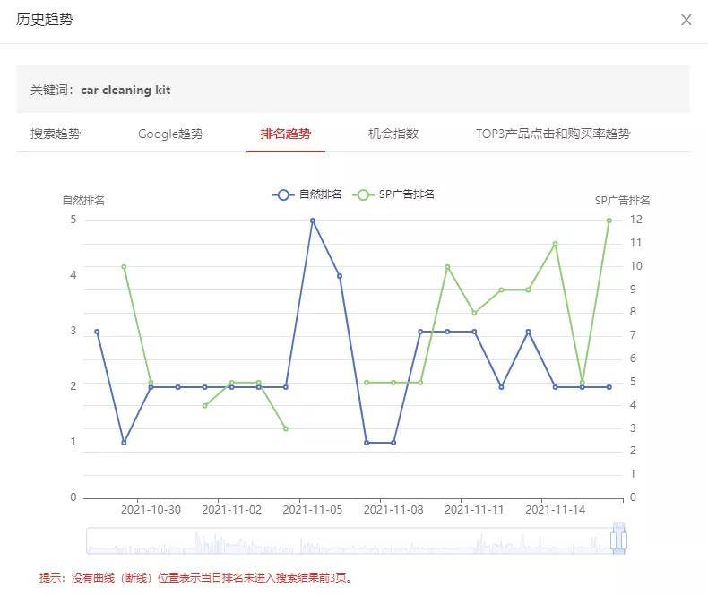Toggle SP广告排名 series in legend

pyautogui.click(x=393, y=194)
